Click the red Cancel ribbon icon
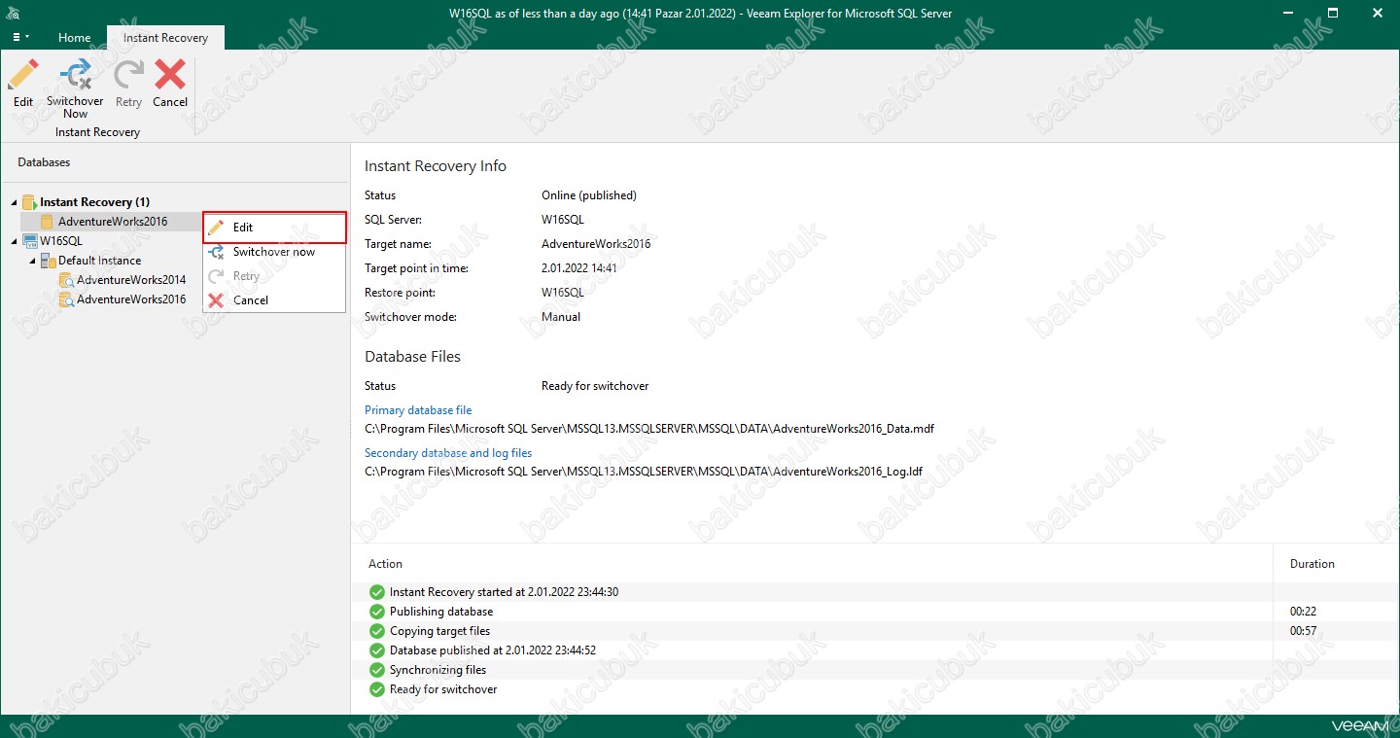1400x738 pixels. pos(170,76)
